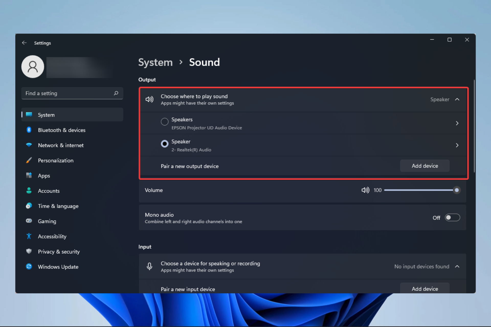Click Add device for input
Image resolution: width=491 pixels, height=327 pixels.
(425, 289)
